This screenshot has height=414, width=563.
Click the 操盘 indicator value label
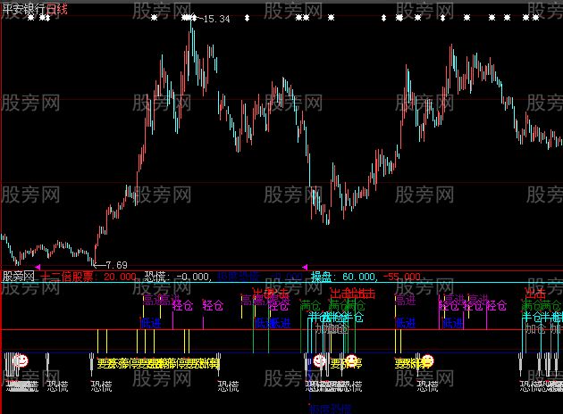320,277
